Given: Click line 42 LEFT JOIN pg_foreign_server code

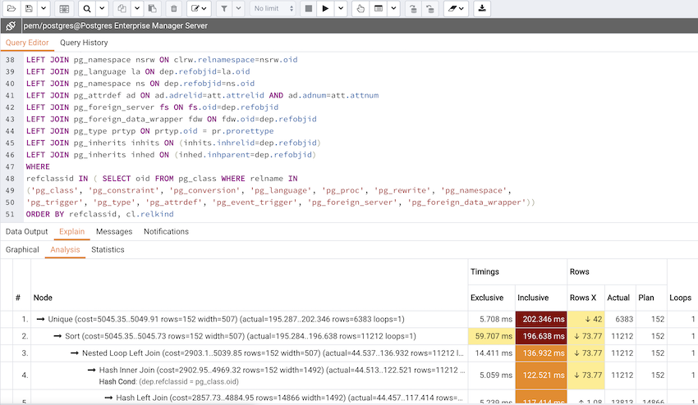Looking at the screenshot, I should pyautogui.click(x=152, y=107).
